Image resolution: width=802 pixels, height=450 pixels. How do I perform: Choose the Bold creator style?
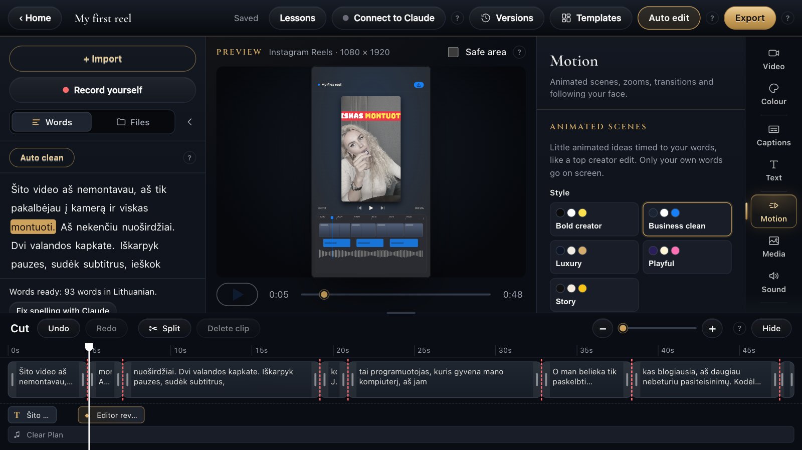(594, 219)
